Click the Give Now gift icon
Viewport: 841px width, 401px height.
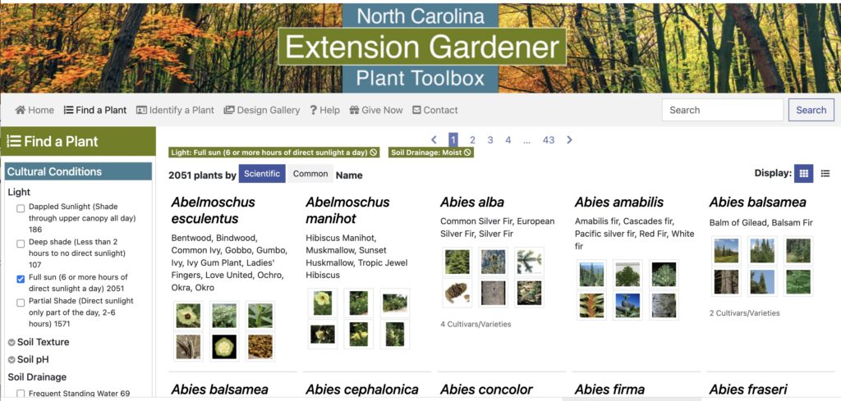354,110
